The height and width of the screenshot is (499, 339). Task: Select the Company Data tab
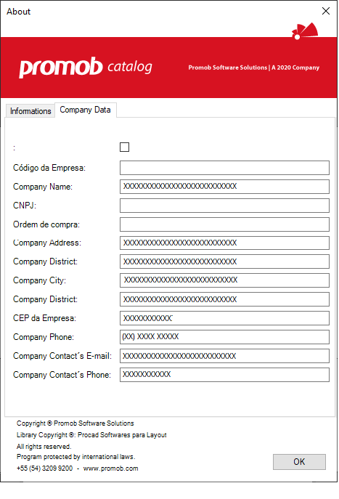(85, 110)
